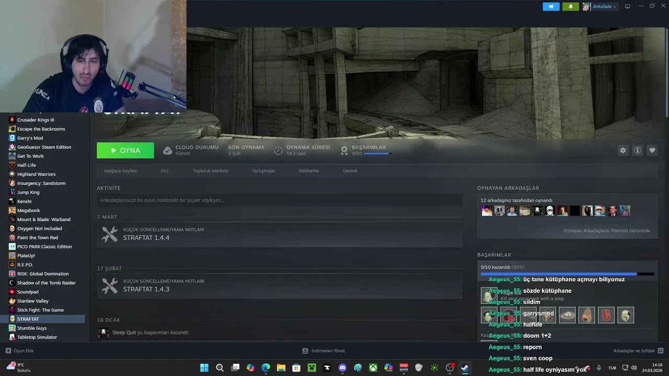The height and width of the screenshot is (376, 669).
Task: Open the game settings gear icon
Action: click(x=622, y=150)
